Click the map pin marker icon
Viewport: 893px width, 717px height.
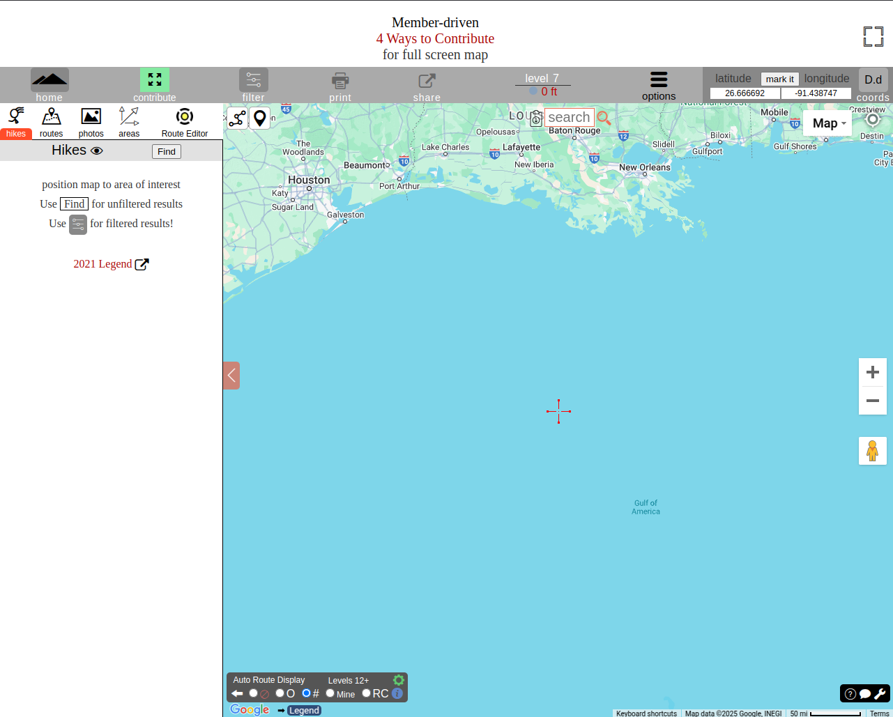click(260, 118)
